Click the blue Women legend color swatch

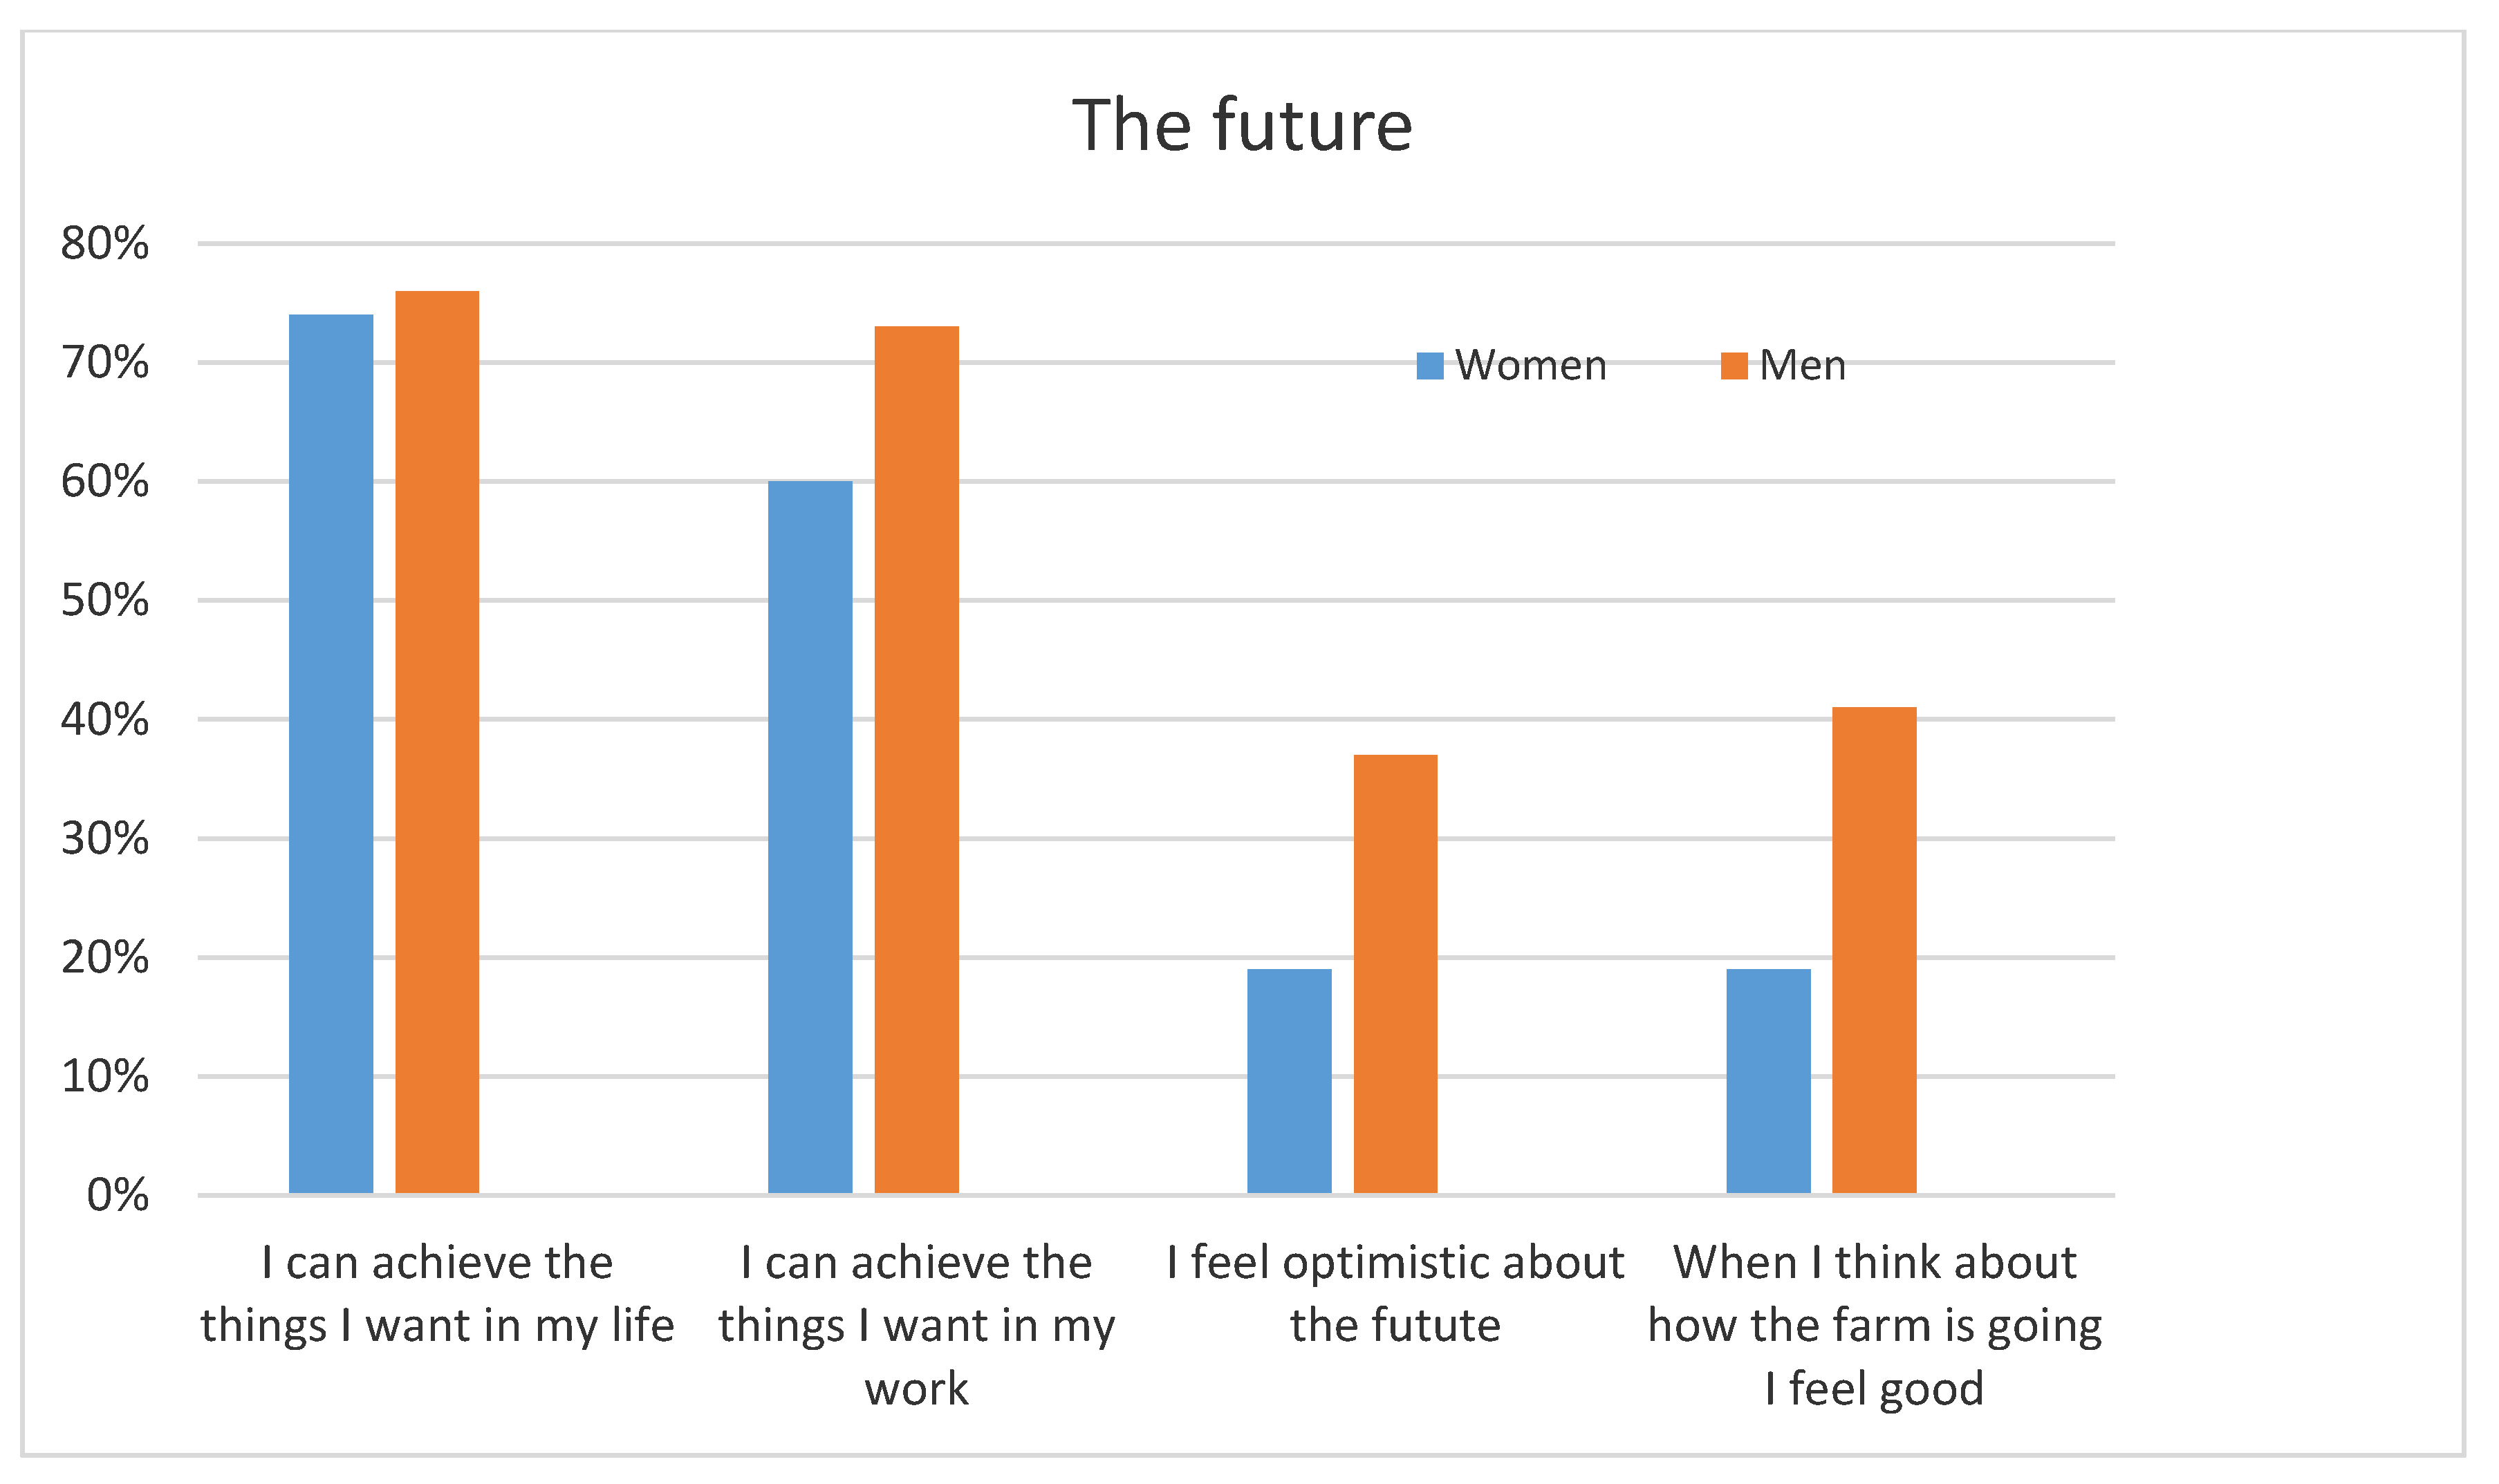tap(1429, 366)
